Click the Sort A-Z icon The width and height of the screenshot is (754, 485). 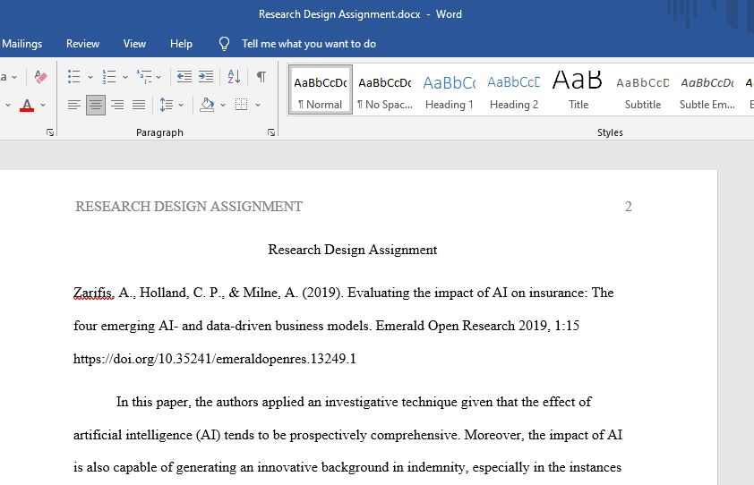[234, 76]
